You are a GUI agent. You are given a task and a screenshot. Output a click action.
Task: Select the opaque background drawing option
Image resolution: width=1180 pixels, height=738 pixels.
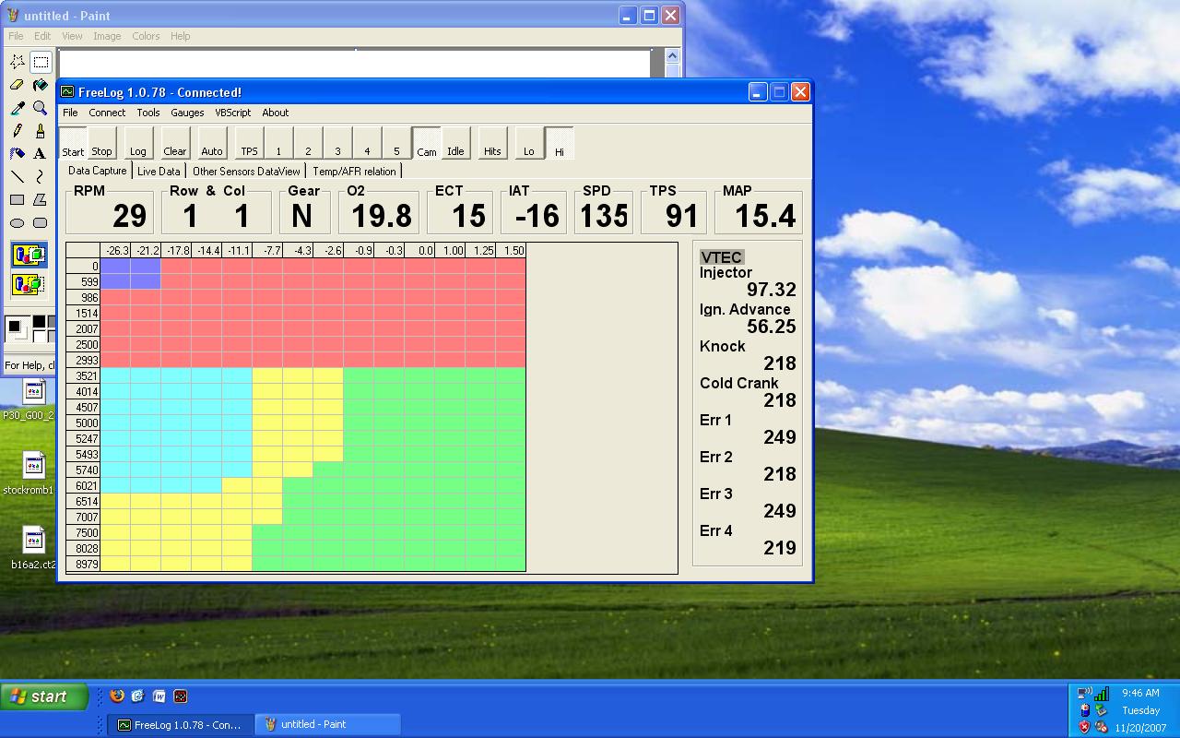[x=29, y=255]
